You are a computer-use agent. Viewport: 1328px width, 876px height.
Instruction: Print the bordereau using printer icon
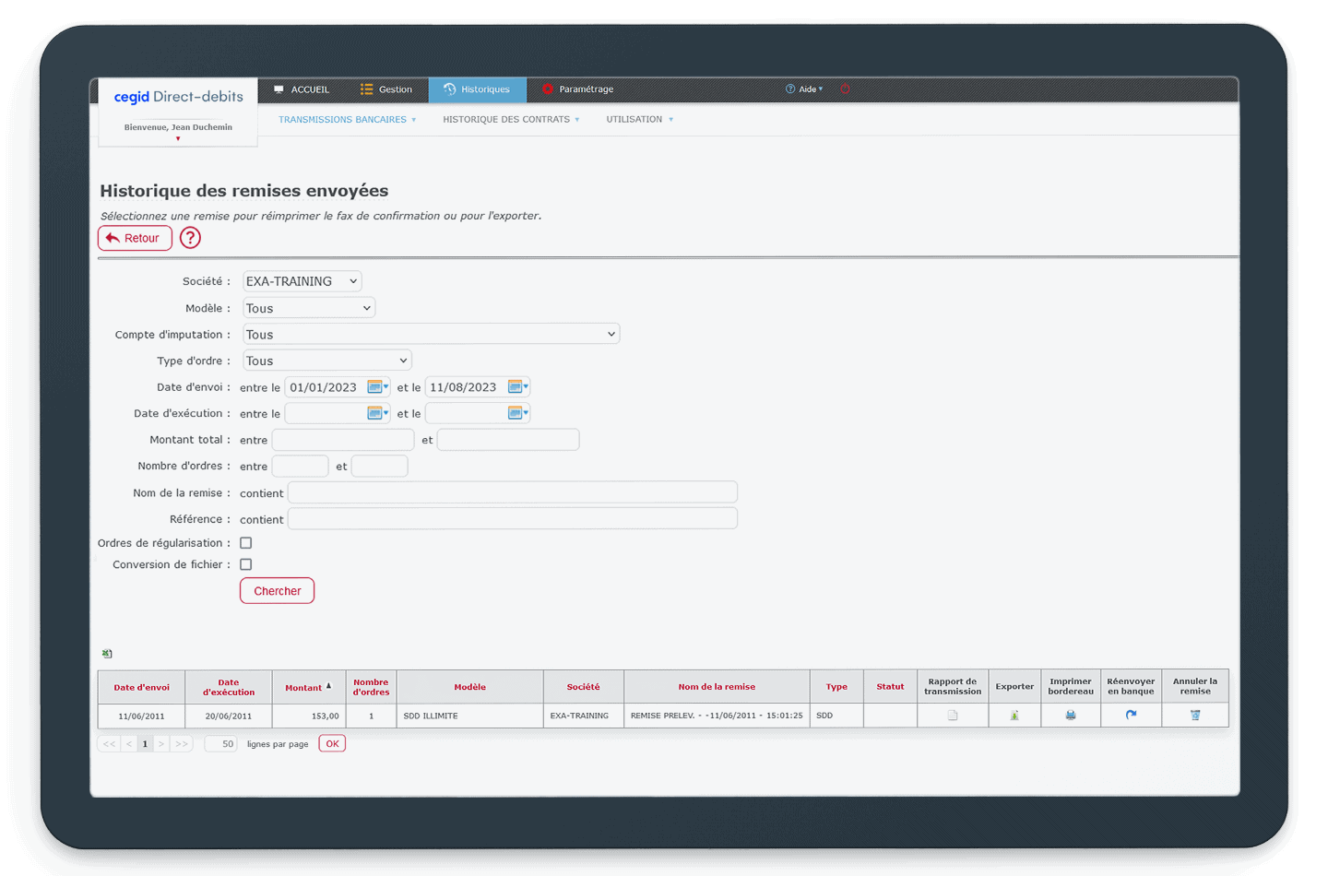coord(1071,716)
